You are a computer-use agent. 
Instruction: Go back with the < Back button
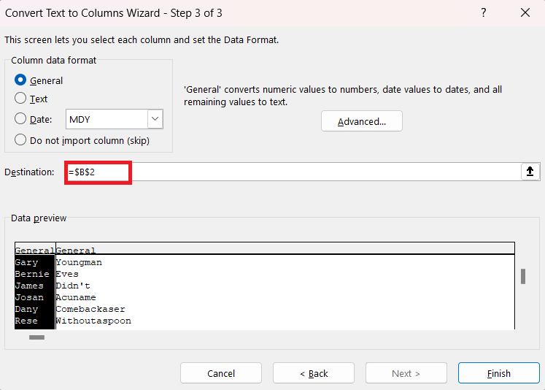(x=314, y=373)
